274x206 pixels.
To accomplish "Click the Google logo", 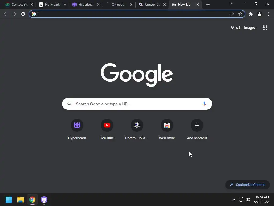I will pos(137,75).
